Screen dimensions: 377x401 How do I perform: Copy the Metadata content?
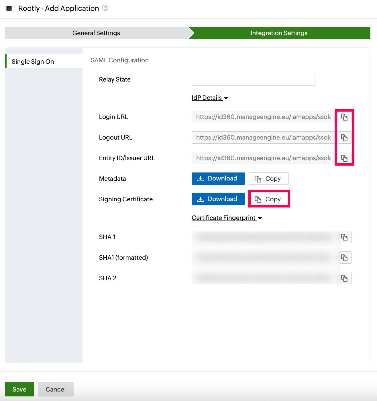click(268, 178)
